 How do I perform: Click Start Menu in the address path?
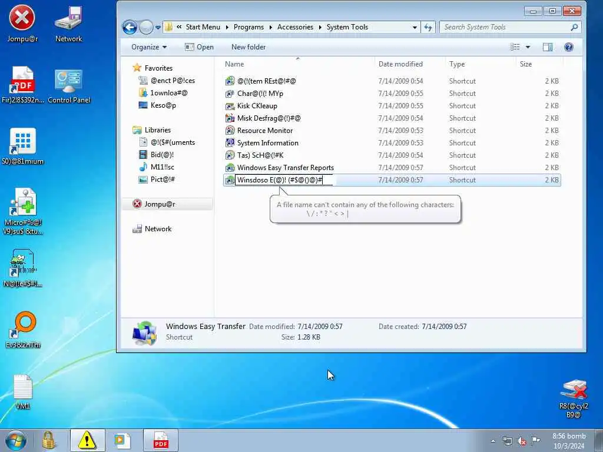203,27
